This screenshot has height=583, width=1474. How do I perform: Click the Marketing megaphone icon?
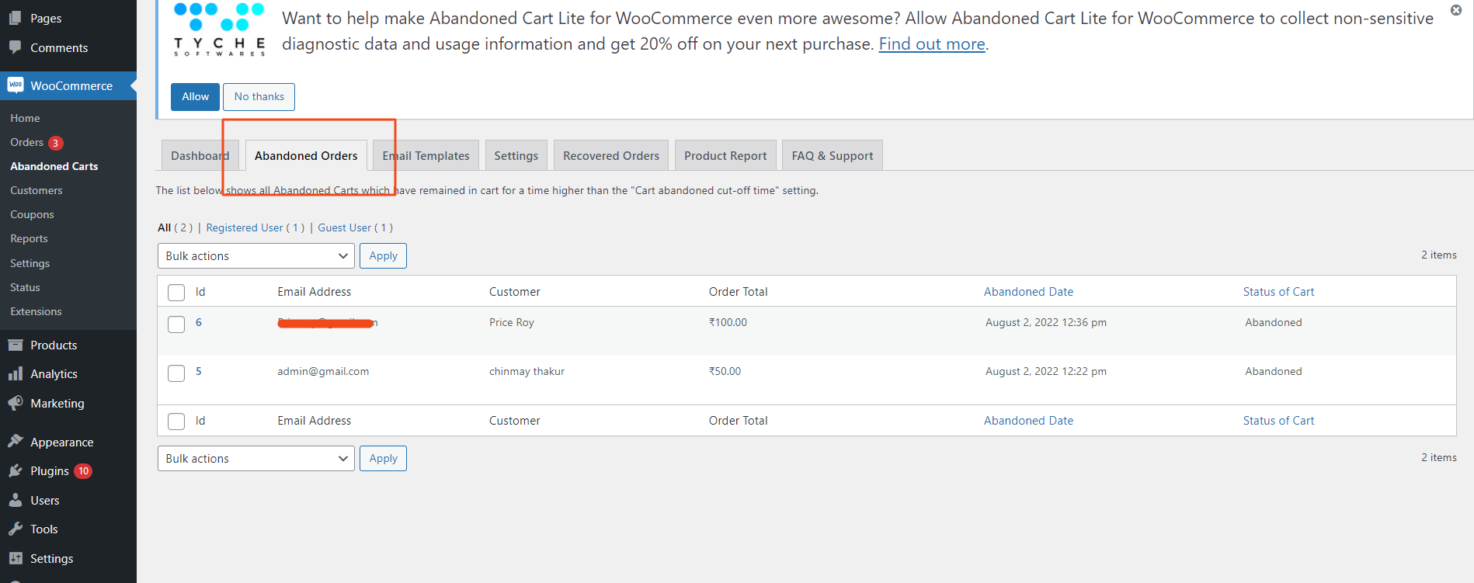pos(16,403)
